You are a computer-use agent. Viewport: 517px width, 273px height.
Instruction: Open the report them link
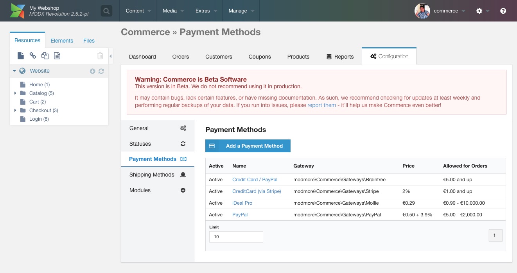(321, 105)
